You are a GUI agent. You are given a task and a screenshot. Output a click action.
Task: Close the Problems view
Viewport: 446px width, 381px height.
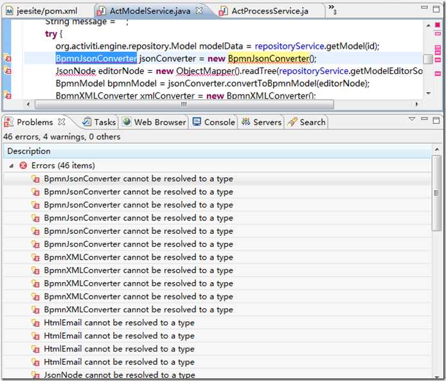tap(62, 122)
